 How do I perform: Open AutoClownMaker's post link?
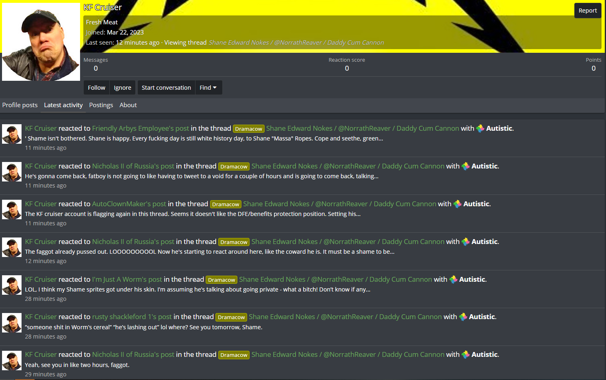129,204
